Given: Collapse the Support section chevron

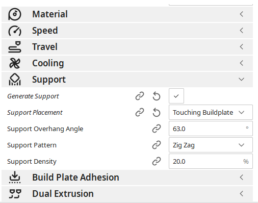Looking at the screenshot, I should (x=241, y=80).
